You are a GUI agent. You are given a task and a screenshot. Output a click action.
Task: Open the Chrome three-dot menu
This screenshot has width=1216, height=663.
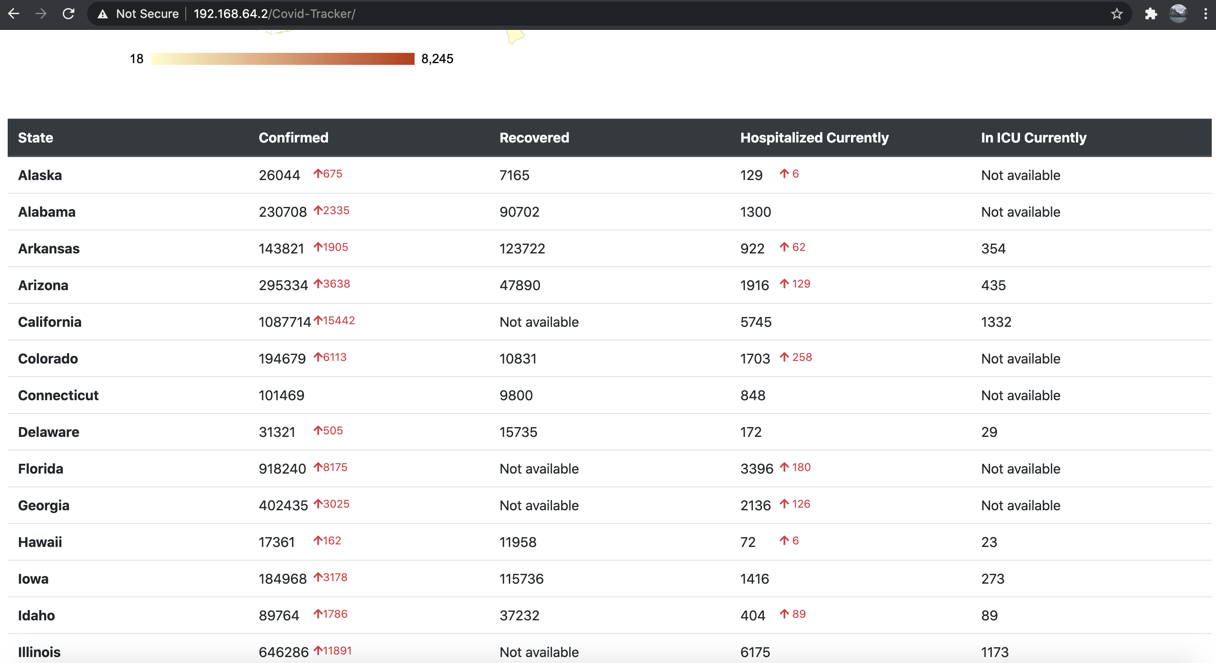(1205, 14)
